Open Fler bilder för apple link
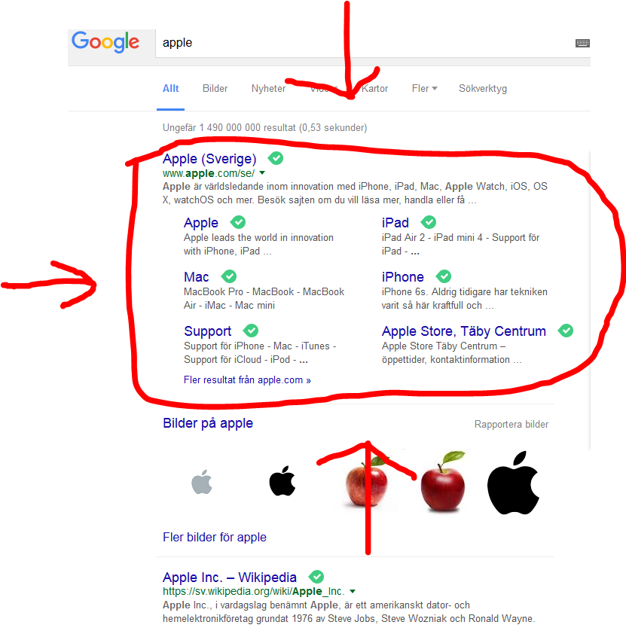Viewport: 626px width, 634px height. click(215, 537)
